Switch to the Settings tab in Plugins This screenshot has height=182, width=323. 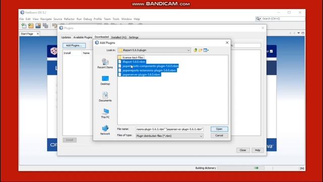point(133,37)
